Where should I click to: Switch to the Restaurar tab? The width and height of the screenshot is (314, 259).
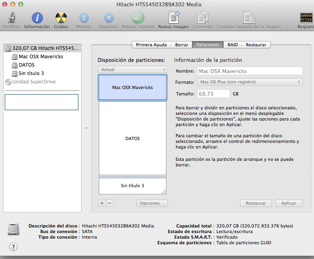256,45
